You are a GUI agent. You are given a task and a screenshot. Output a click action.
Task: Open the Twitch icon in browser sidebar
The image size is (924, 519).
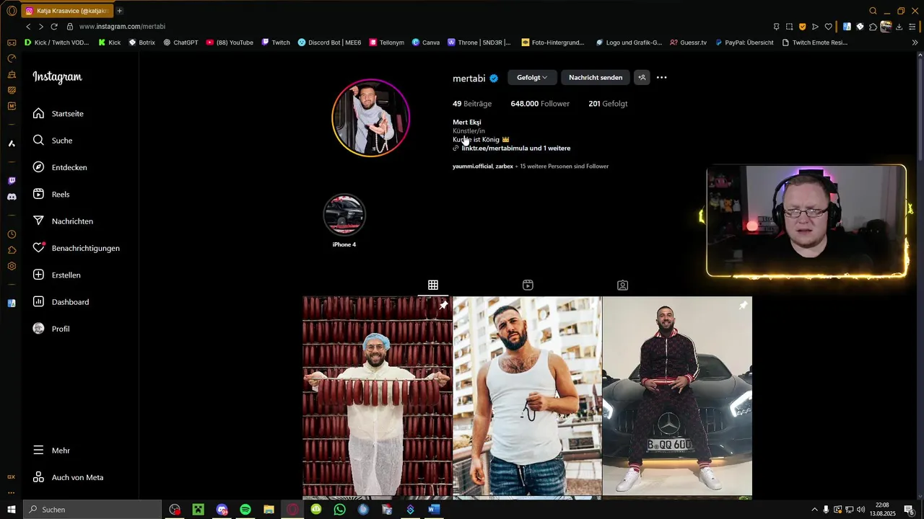click(x=12, y=181)
